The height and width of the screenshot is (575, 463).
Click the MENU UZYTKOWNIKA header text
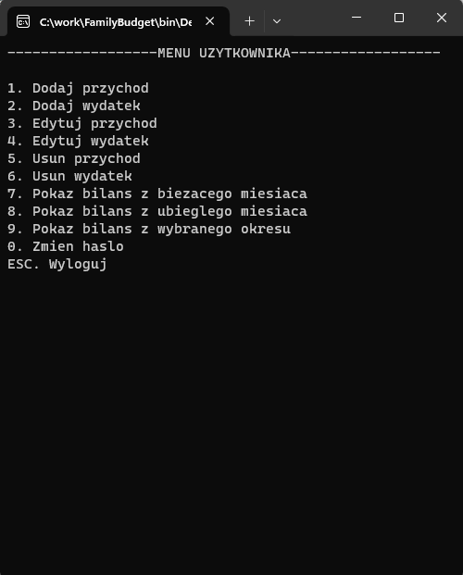pyautogui.click(x=224, y=53)
